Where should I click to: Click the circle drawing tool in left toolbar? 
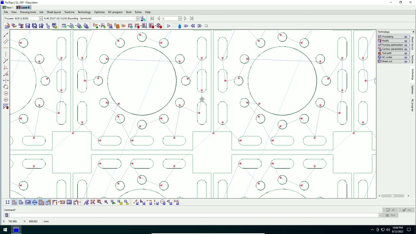(6, 93)
